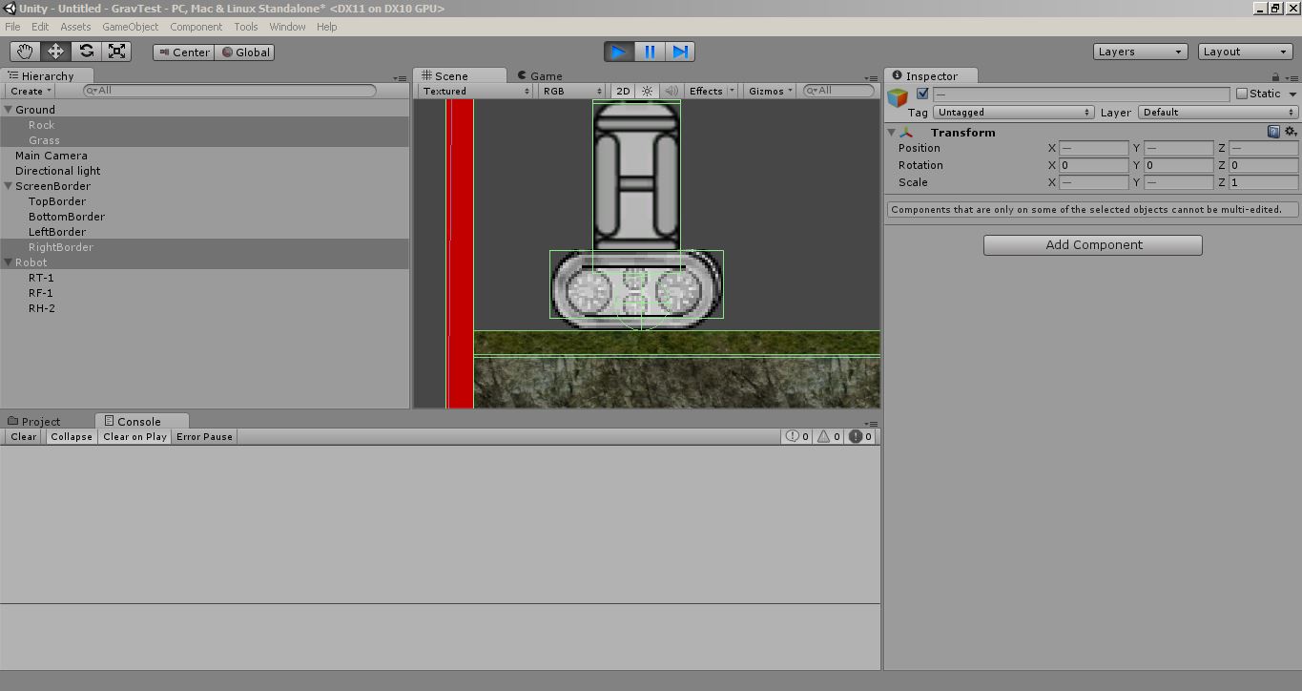Open the GameObject menu

130,27
